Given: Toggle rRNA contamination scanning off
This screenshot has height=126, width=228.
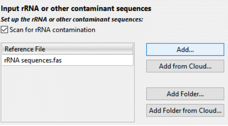Looking at the screenshot, I should click(x=4, y=30).
